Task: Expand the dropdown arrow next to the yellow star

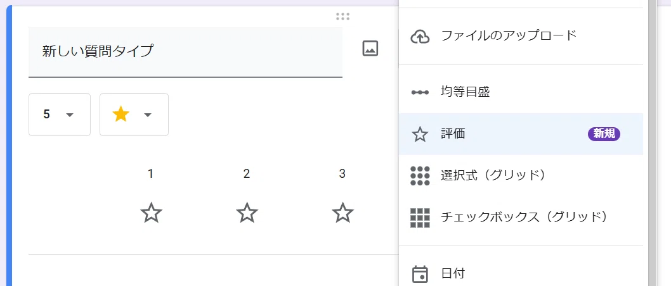Action: 148,115
